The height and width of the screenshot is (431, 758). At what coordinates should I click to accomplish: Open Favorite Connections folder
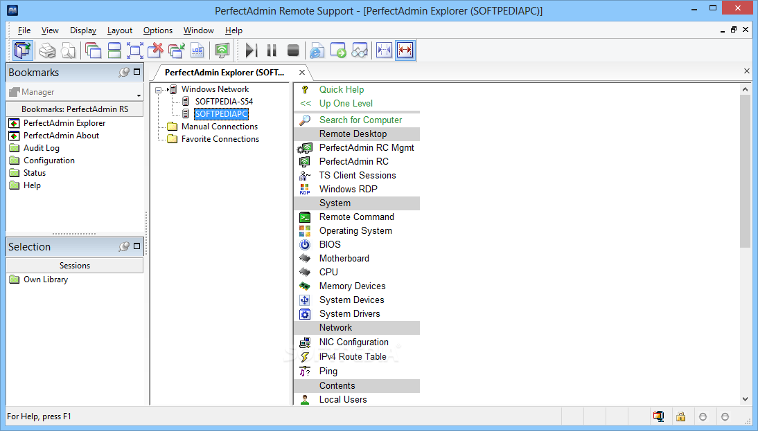point(220,139)
